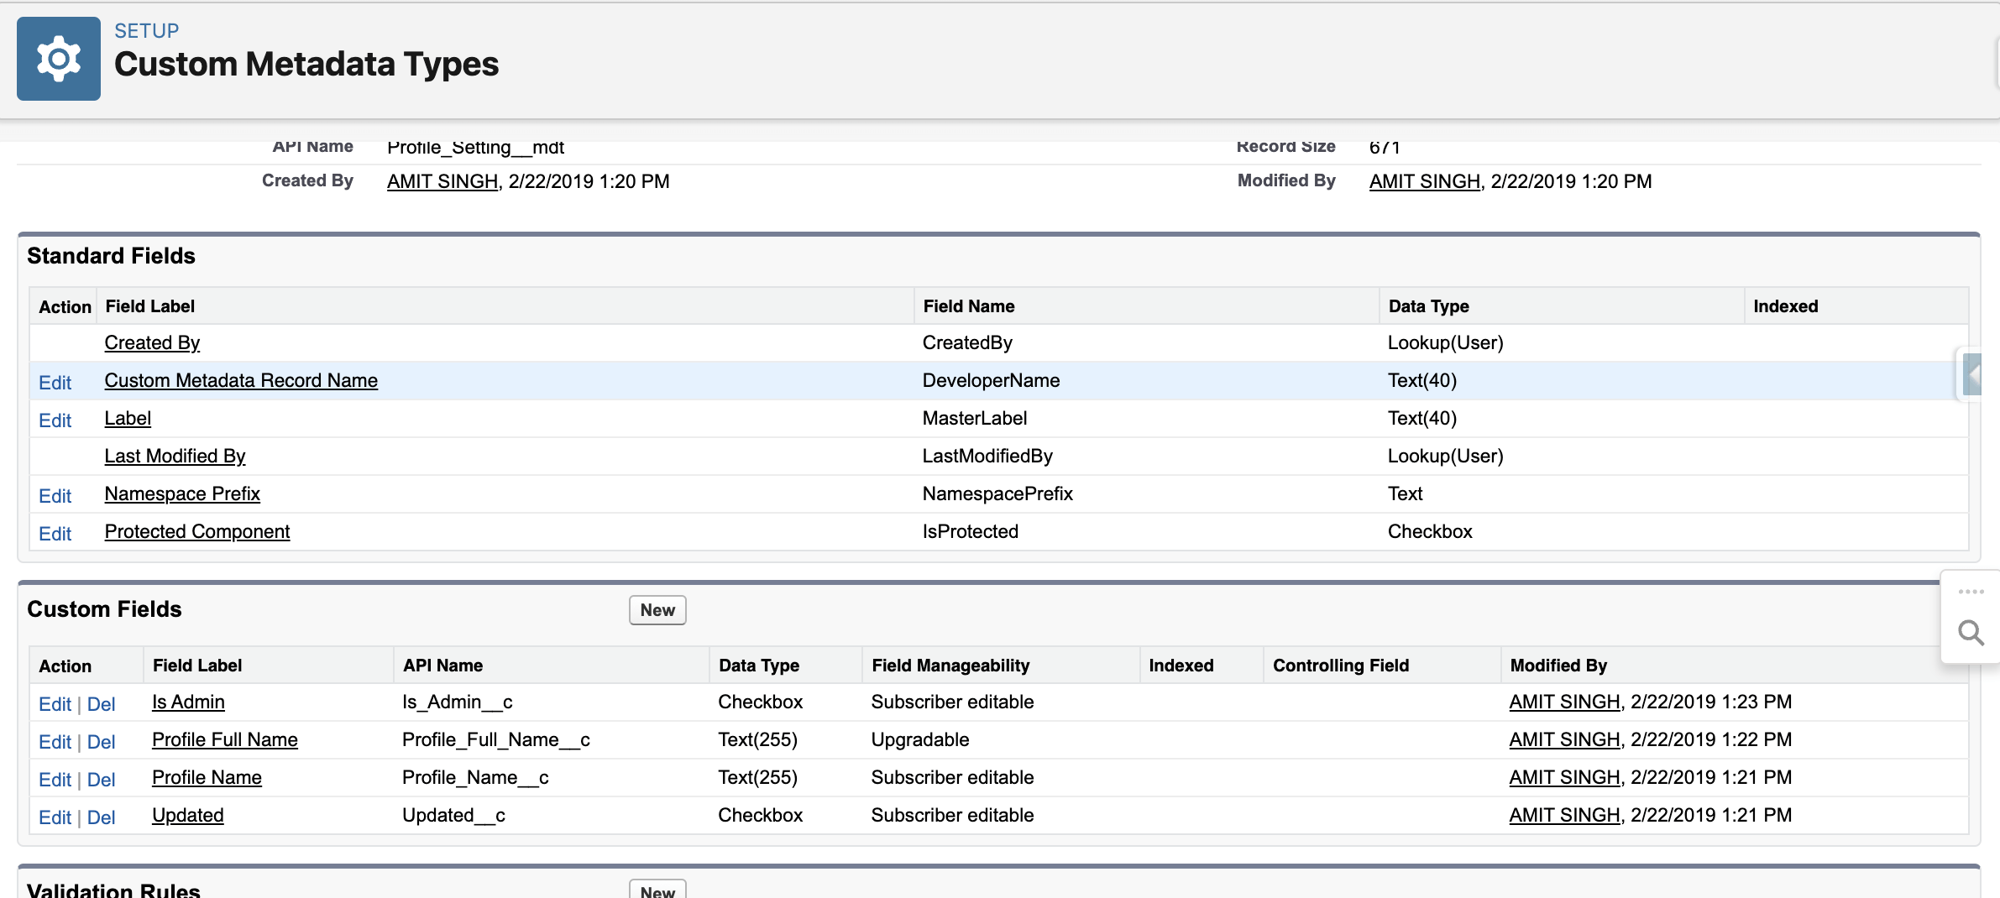Click the magnifying glass search icon
The width and height of the screenshot is (2000, 898).
pyautogui.click(x=1971, y=633)
